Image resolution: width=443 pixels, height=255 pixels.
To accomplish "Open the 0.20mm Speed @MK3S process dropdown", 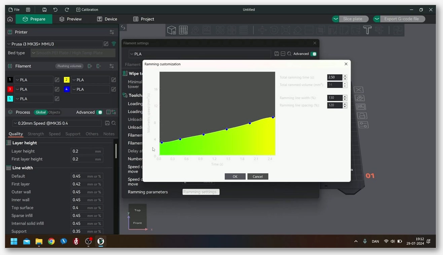I will [57, 123].
